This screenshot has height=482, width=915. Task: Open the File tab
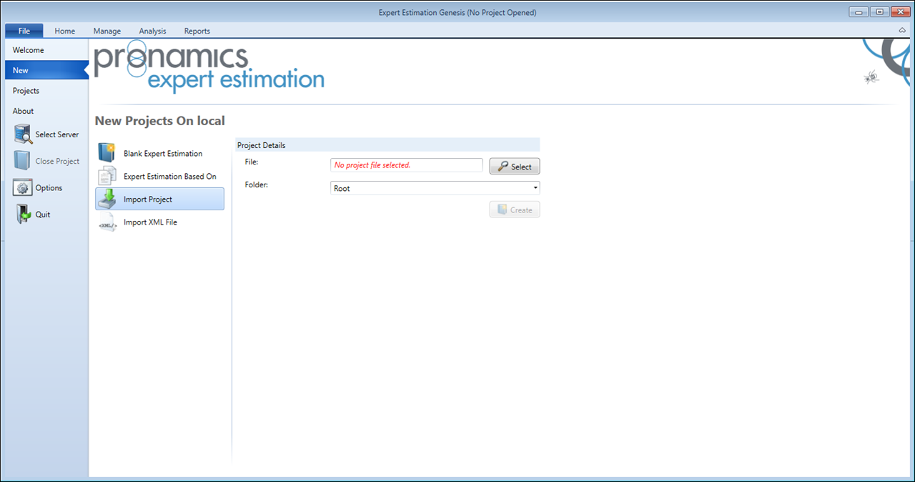[x=24, y=31]
